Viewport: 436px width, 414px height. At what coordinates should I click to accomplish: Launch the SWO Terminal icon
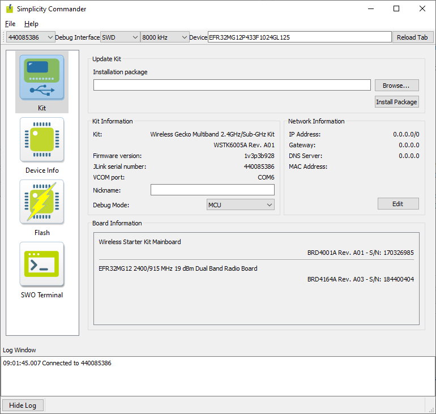tap(42, 264)
